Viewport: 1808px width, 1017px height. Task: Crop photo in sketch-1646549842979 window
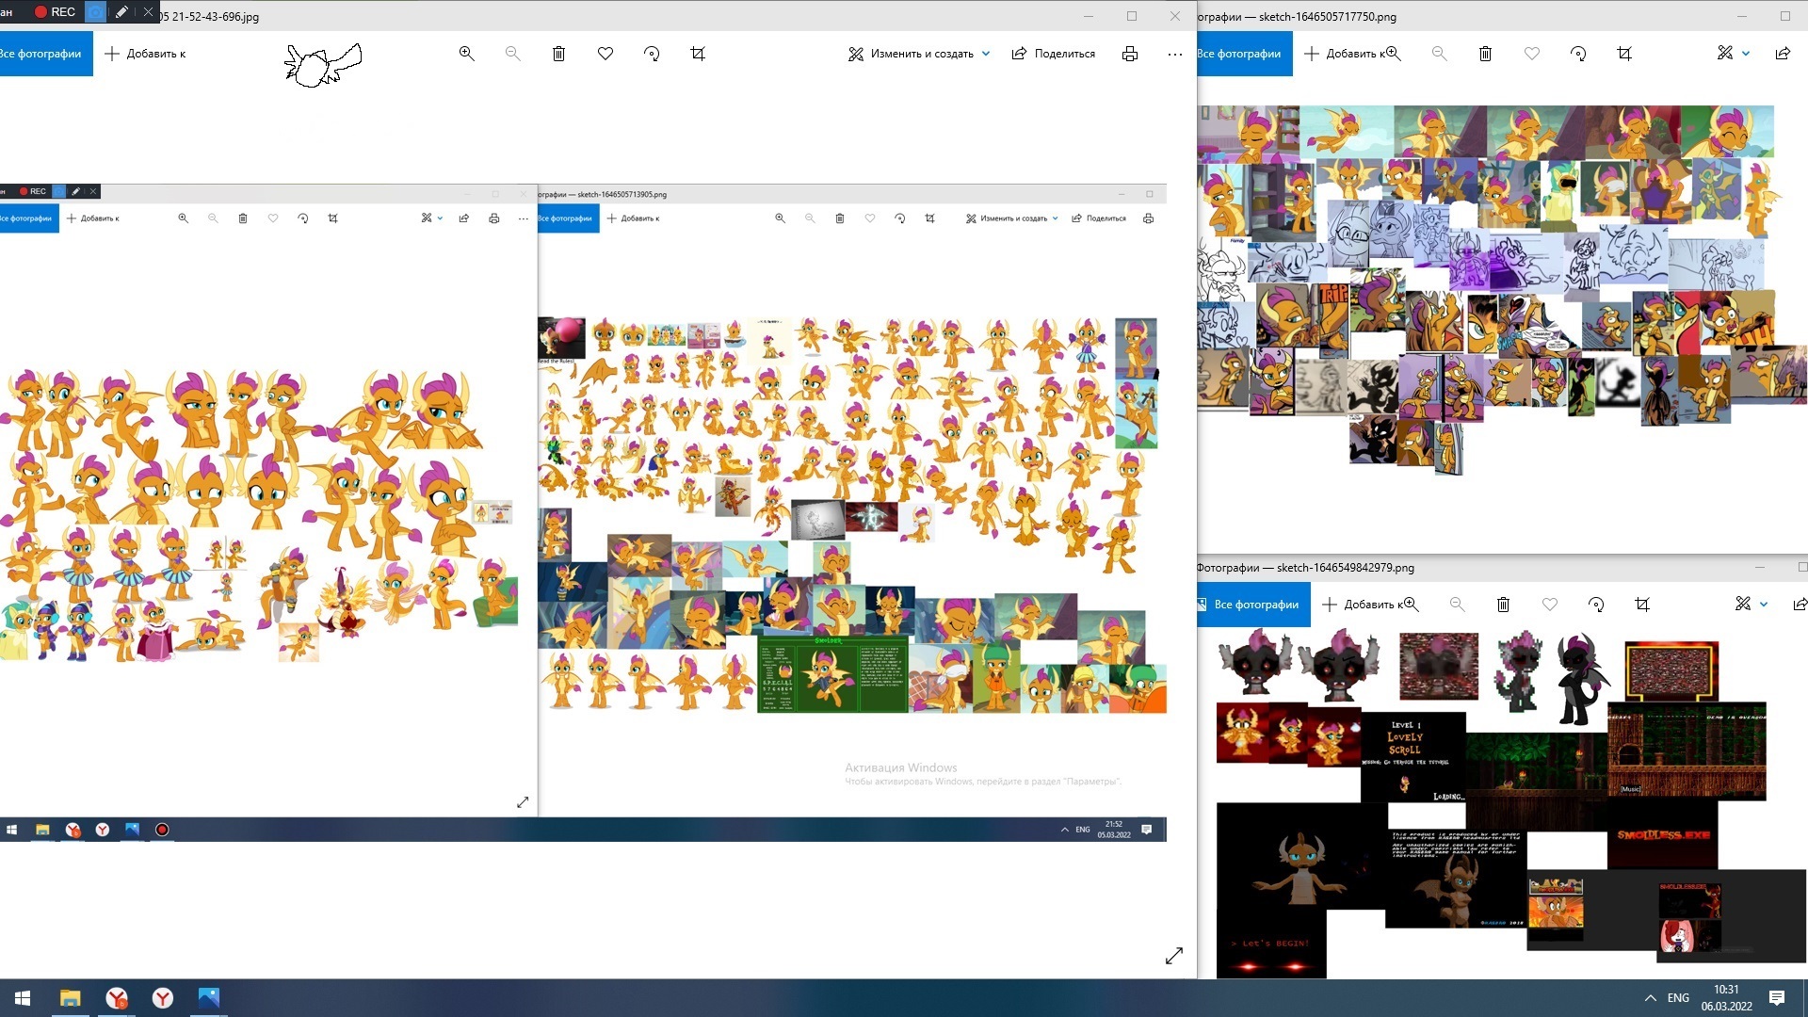(1642, 605)
